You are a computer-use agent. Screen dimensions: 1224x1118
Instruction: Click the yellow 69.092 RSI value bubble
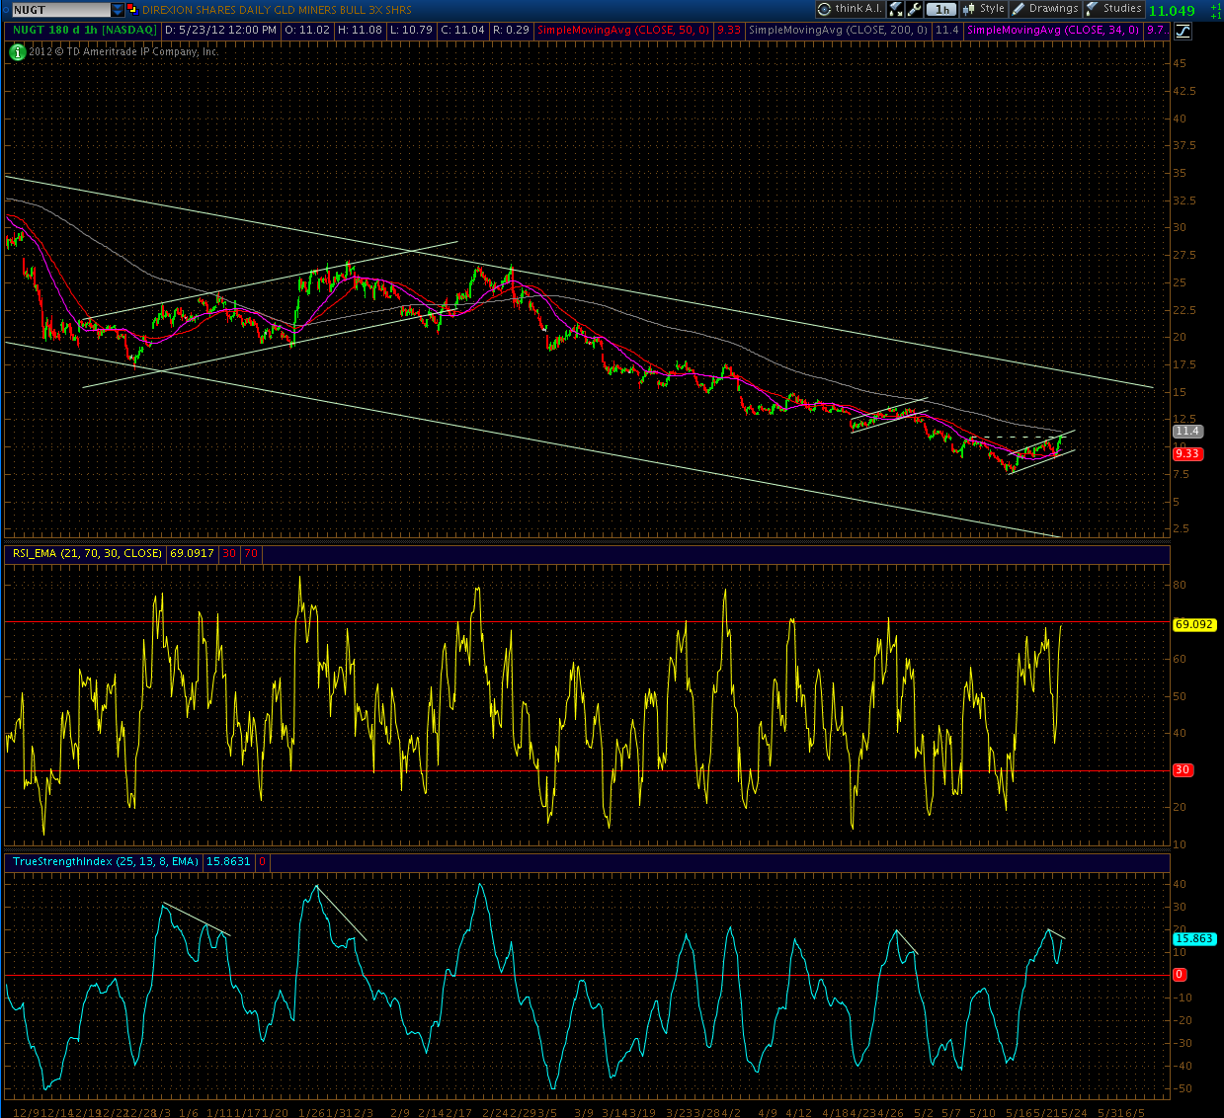click(1194, 625)
